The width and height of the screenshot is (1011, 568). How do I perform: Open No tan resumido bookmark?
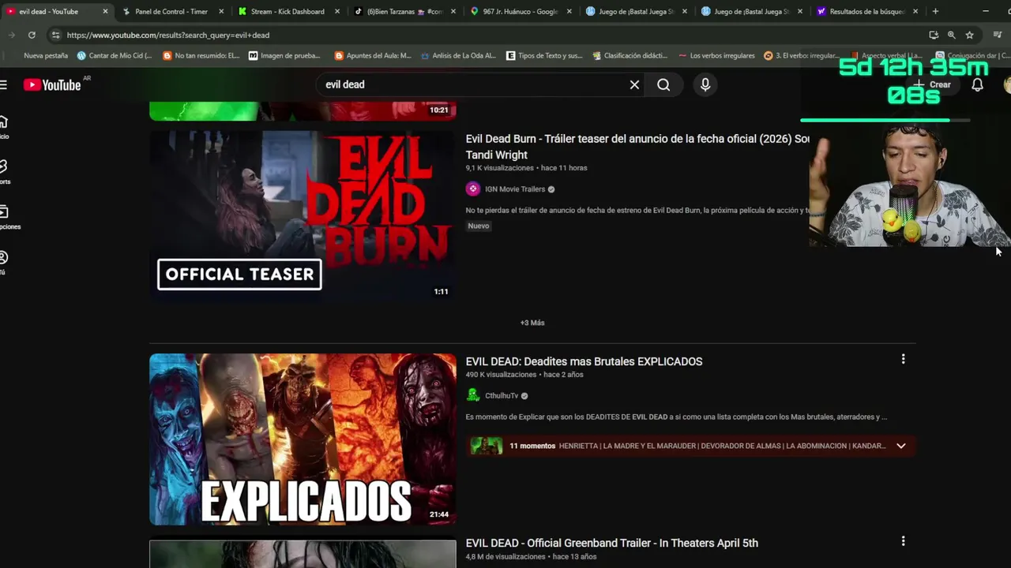click(x=201, y=55)
